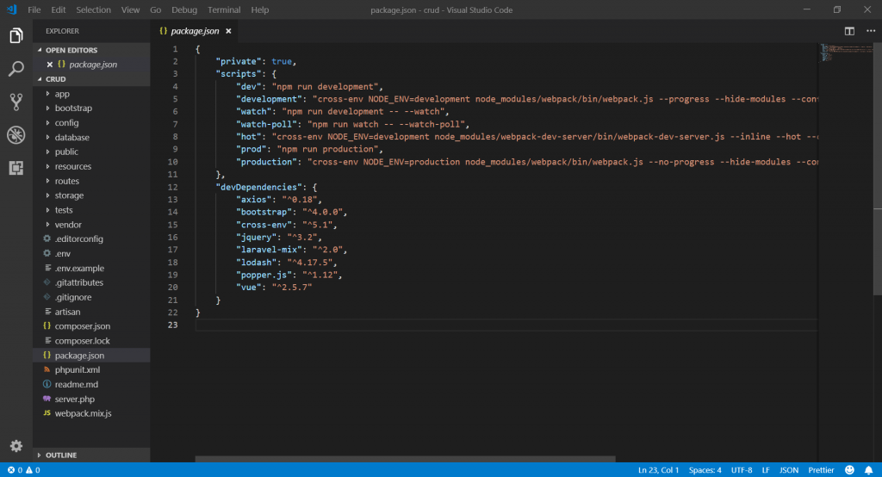Open the Terminal menu
This screenshot has height=477, width=882.
tap(224, 9)
